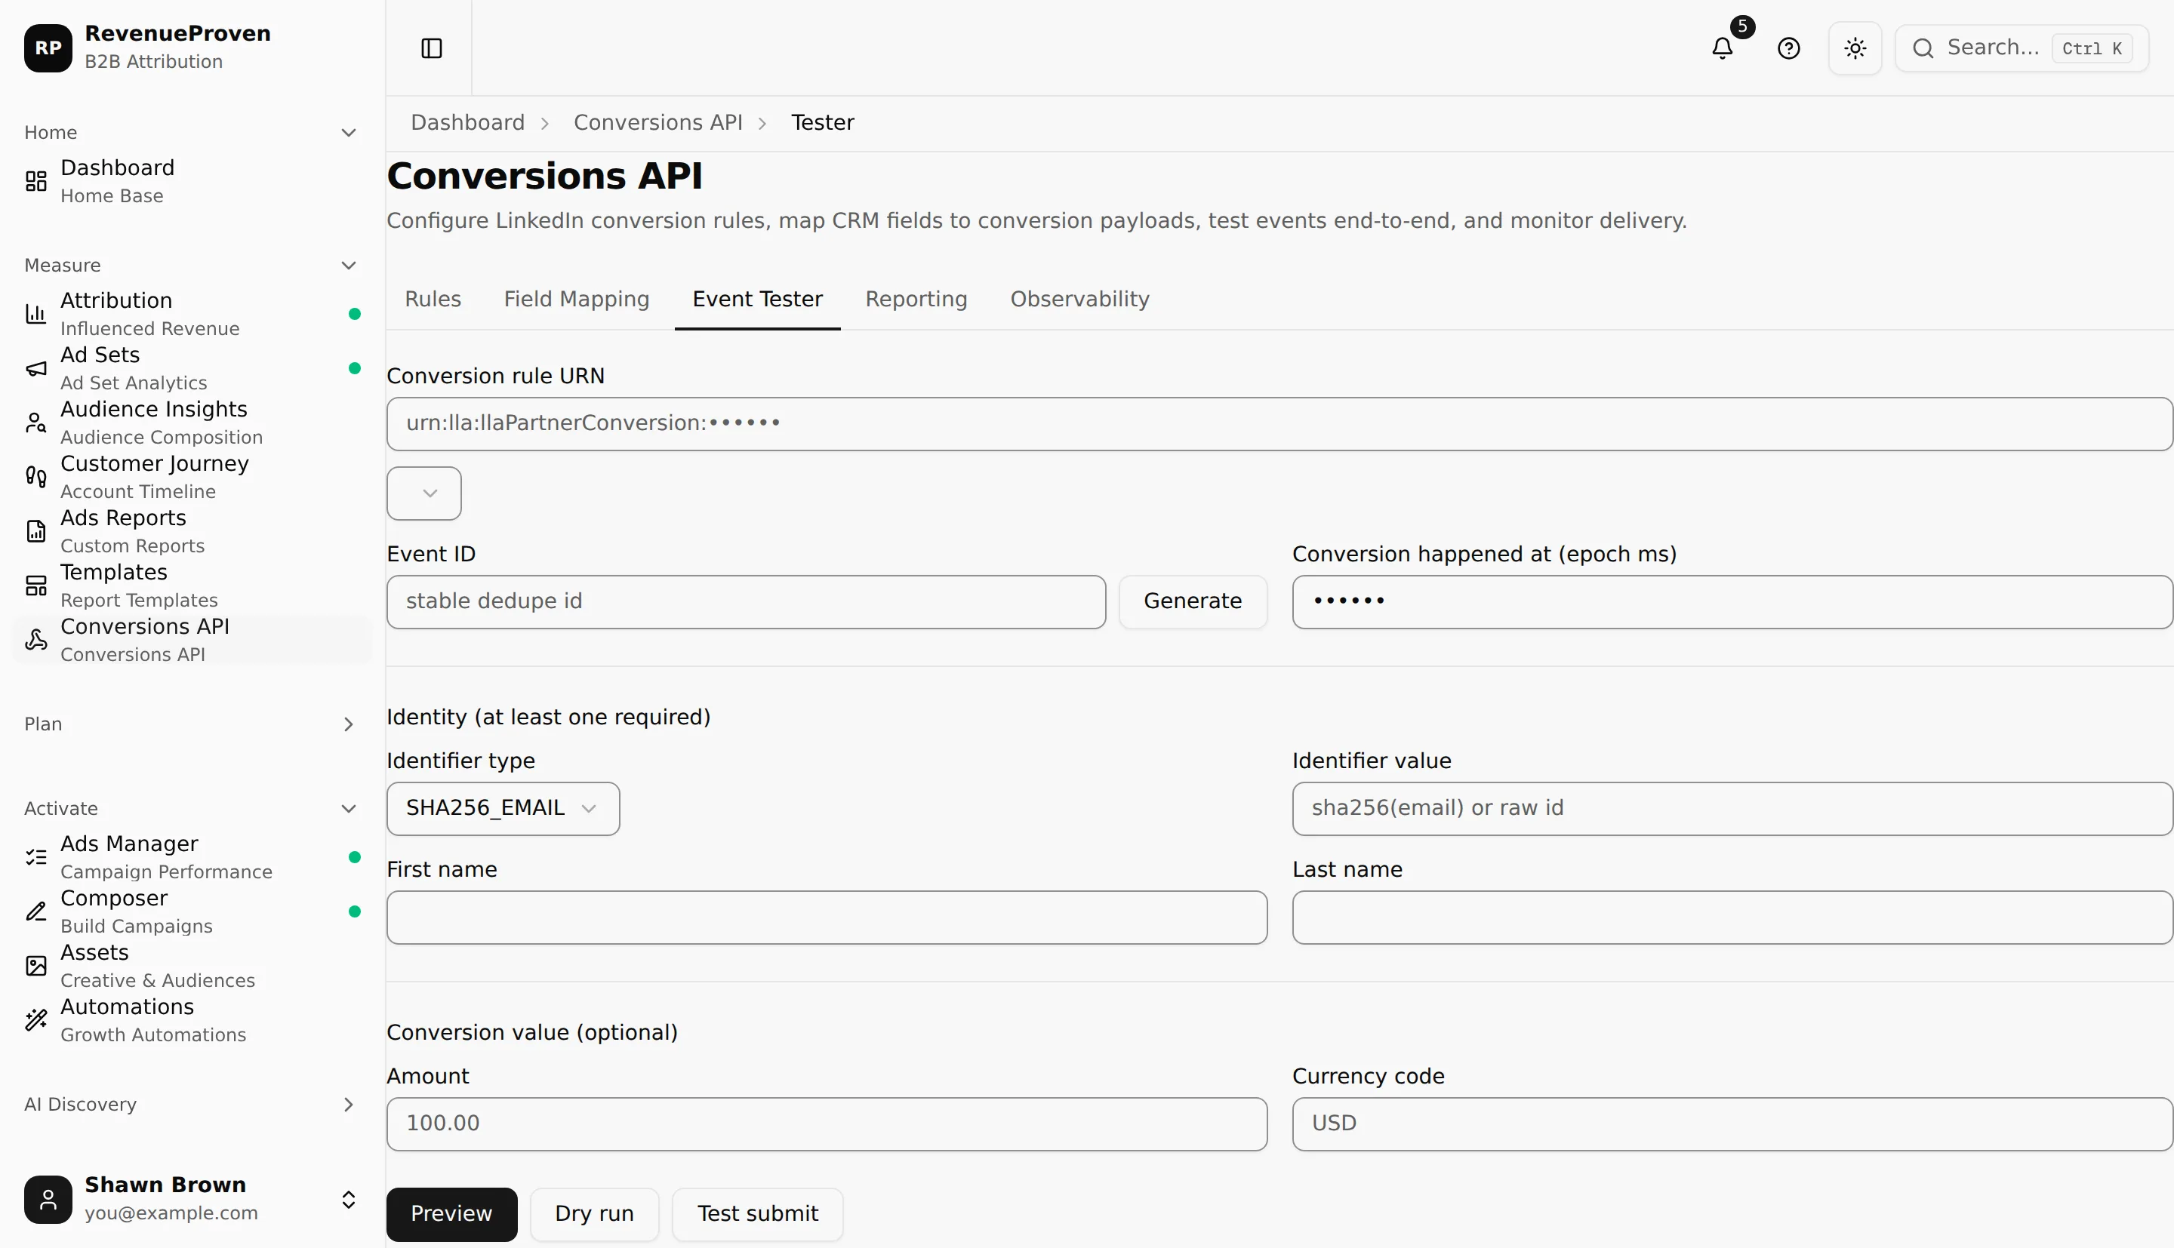Click the Ad Sets megaphone icon
This screenshot has width=2174, height=1248.
(36, 368)
